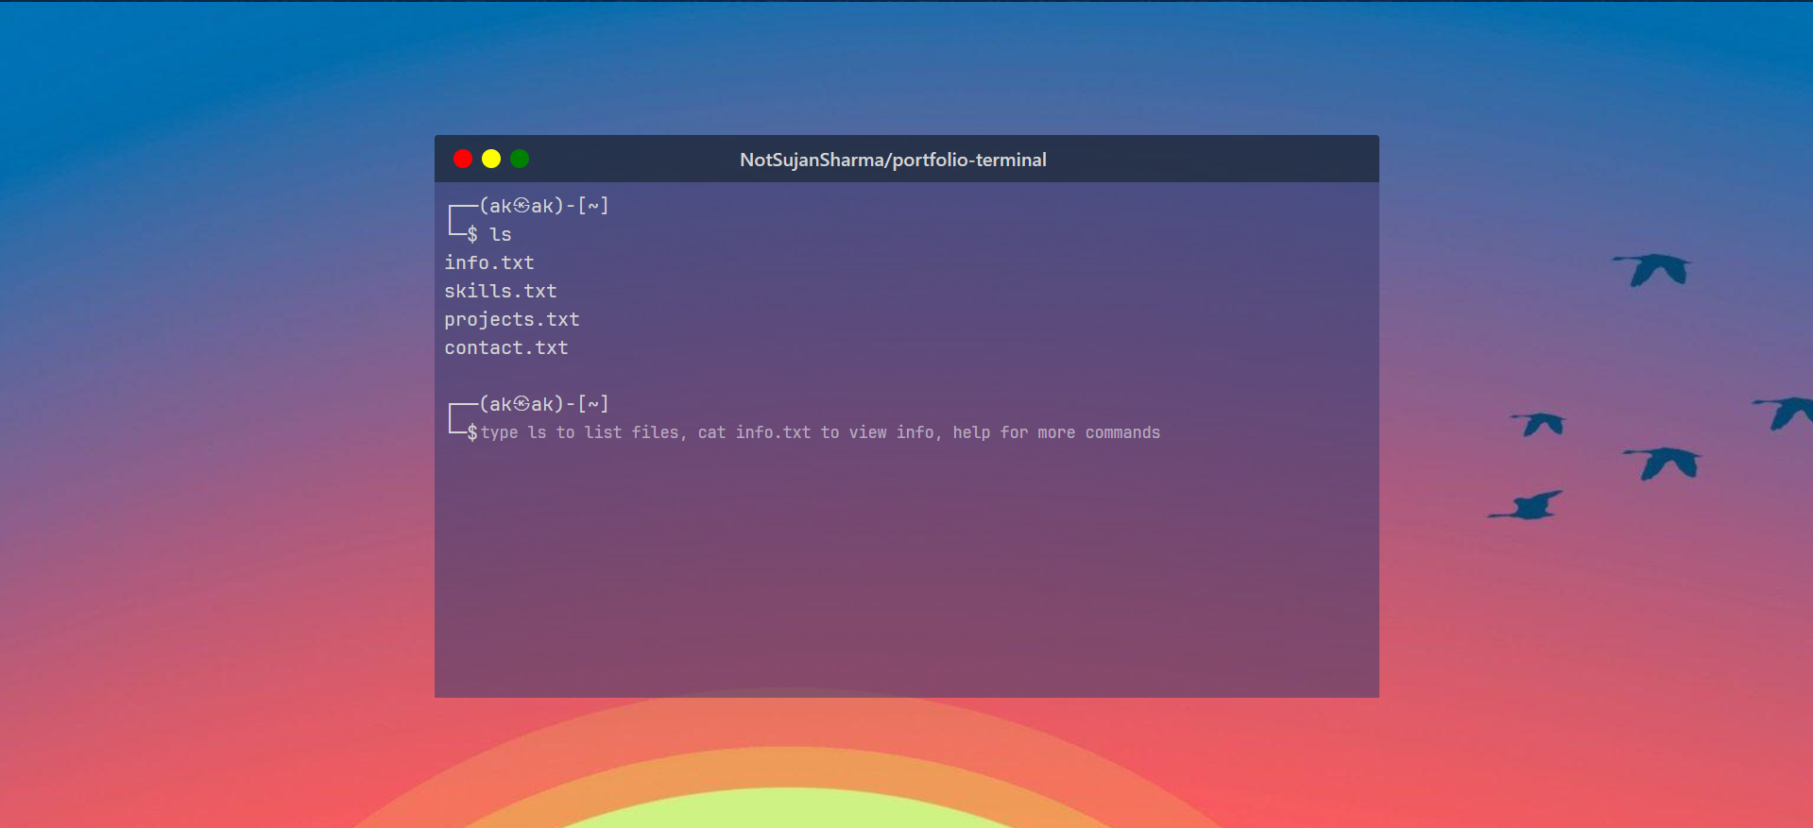The image size is (1813, 828).
Task: Click the first (ak㉿ak)-[~] prompt line
Action: [x=543, y=206]
